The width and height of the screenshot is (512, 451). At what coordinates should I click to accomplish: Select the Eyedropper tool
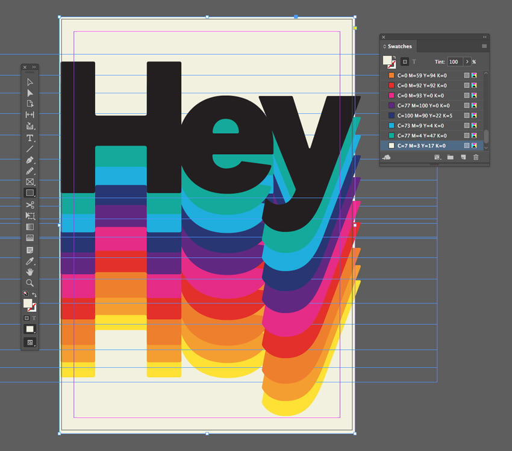point(30,261)
